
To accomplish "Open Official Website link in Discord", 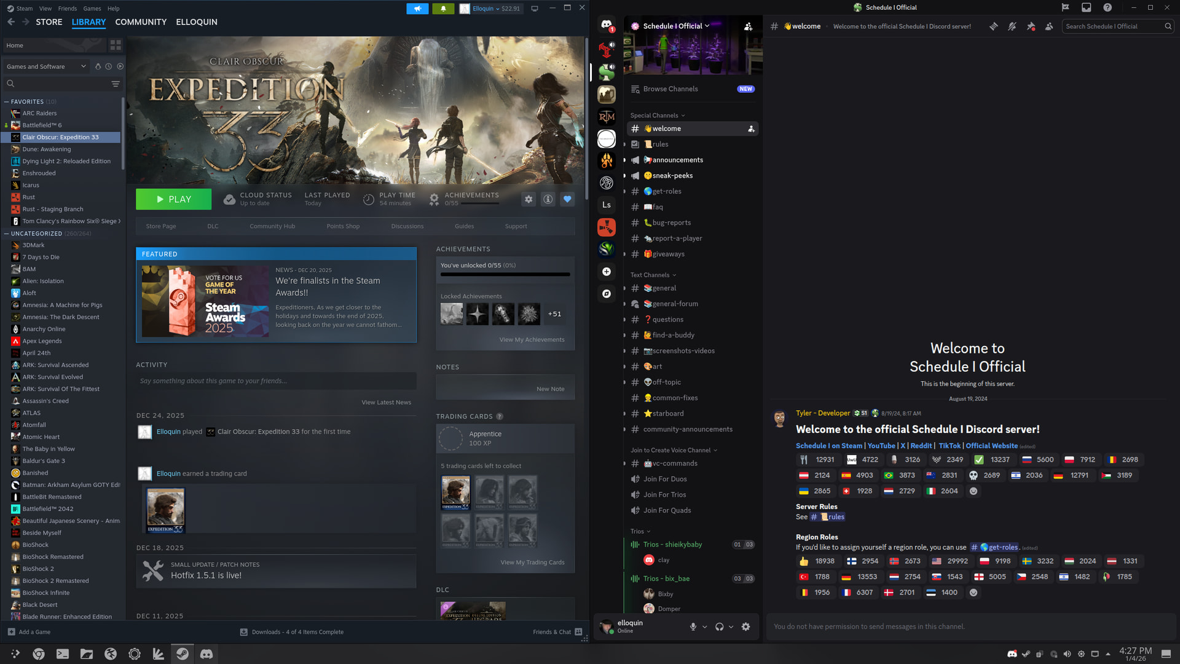I will pyautogui.click(x=991, y=446).
